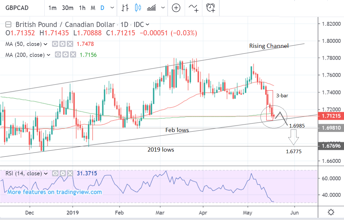Open the More features on tradingview.com link
The image size is (344, 220).
(x=55, y=192)
